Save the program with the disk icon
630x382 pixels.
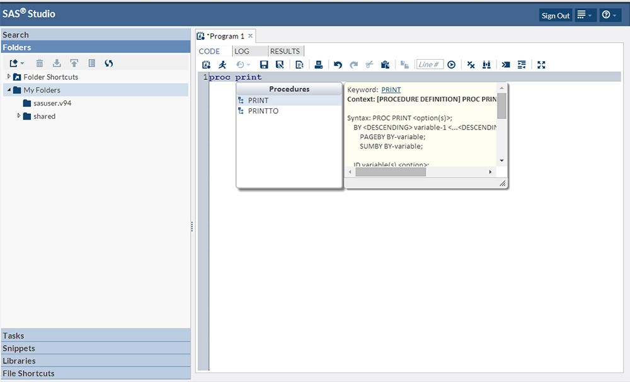(x=264, y=65)
